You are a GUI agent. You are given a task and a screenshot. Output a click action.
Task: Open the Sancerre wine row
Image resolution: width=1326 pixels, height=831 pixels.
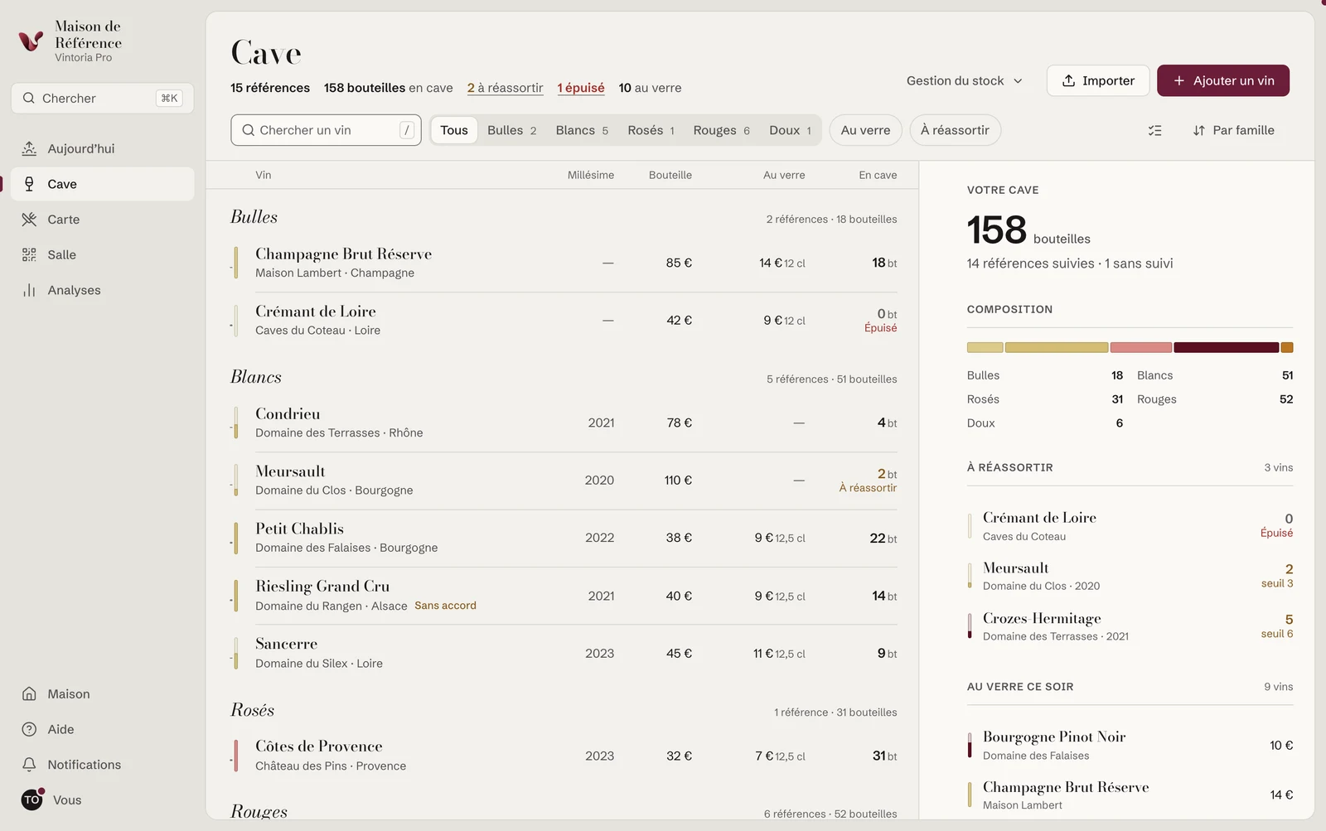pos(563,654)
